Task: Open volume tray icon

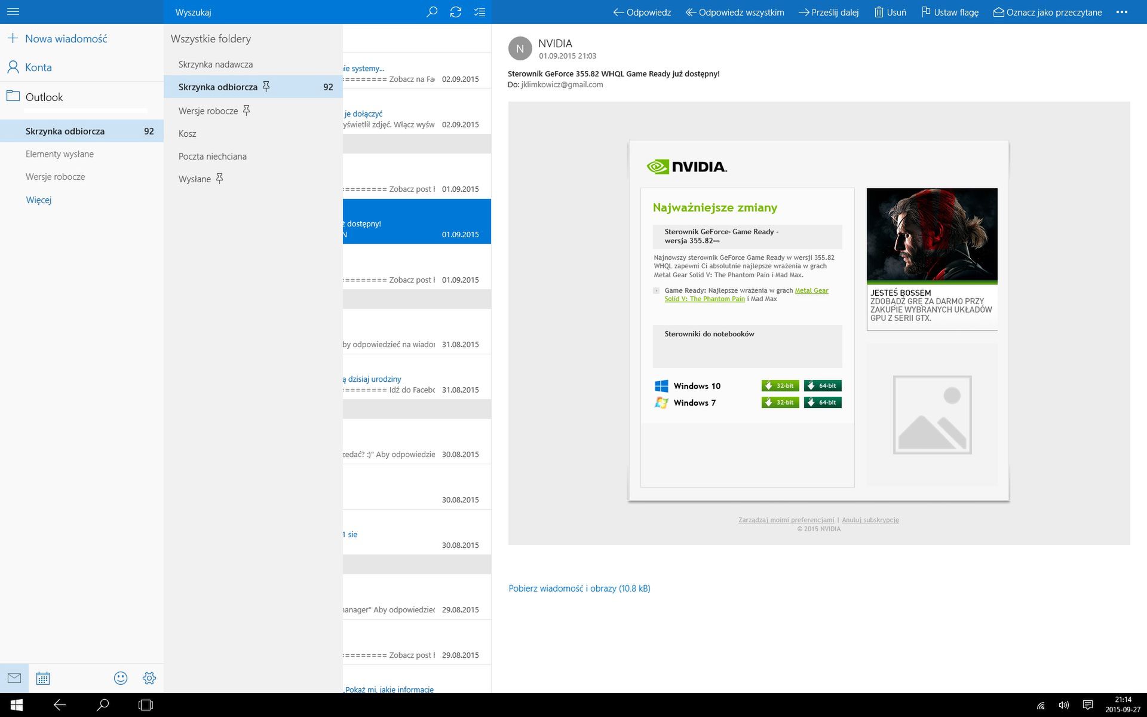Action: 1064,706
